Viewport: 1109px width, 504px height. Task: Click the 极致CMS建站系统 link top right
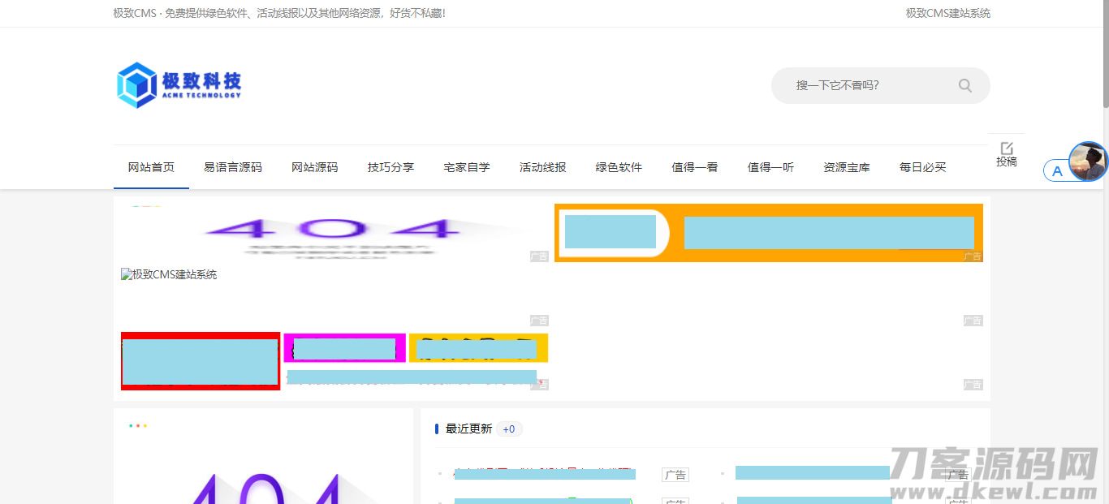click(947, 13)
